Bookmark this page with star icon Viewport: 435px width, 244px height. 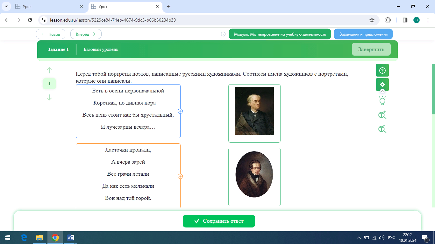(x=372, y=20)
